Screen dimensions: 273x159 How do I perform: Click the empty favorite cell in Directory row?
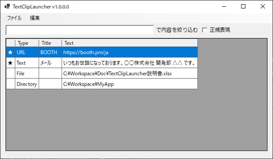[x=11, y=84]
